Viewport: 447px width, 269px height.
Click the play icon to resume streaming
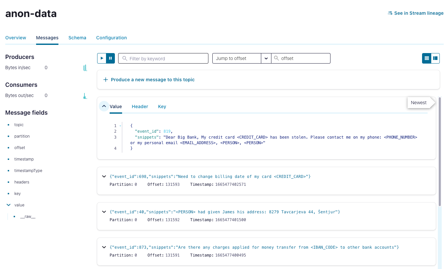tap(102, 58)
